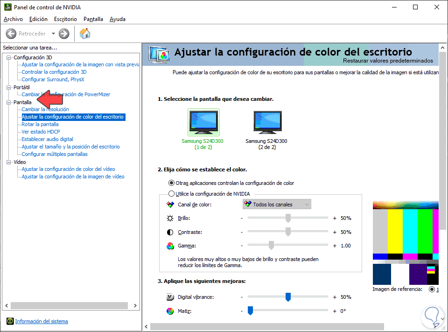Click right arrow of task pane scrollbar
This screenshot has height=332, width=448.
point(135,306)
